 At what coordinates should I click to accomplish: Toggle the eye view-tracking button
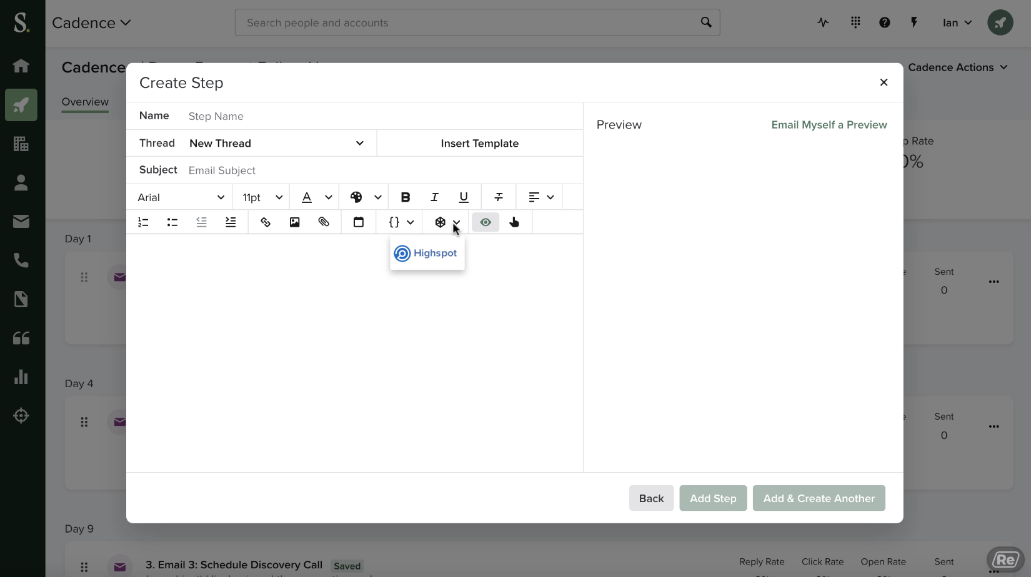point(486,222)
